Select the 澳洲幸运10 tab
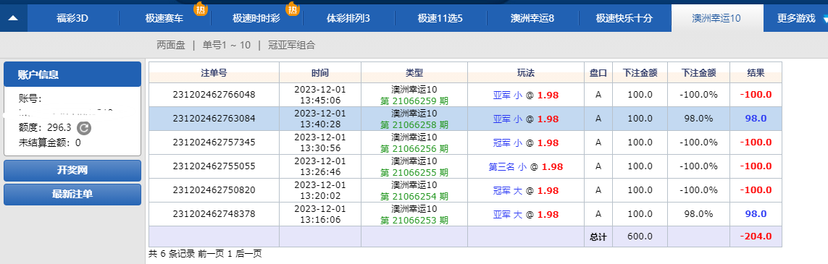The image size is (828, 264). (x=716, y=18)
